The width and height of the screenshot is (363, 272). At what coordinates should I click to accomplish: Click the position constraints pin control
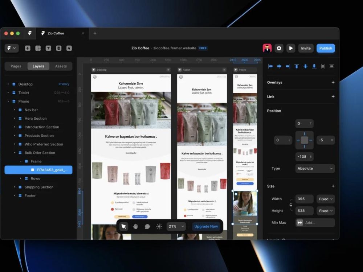[x=304, y=140]
